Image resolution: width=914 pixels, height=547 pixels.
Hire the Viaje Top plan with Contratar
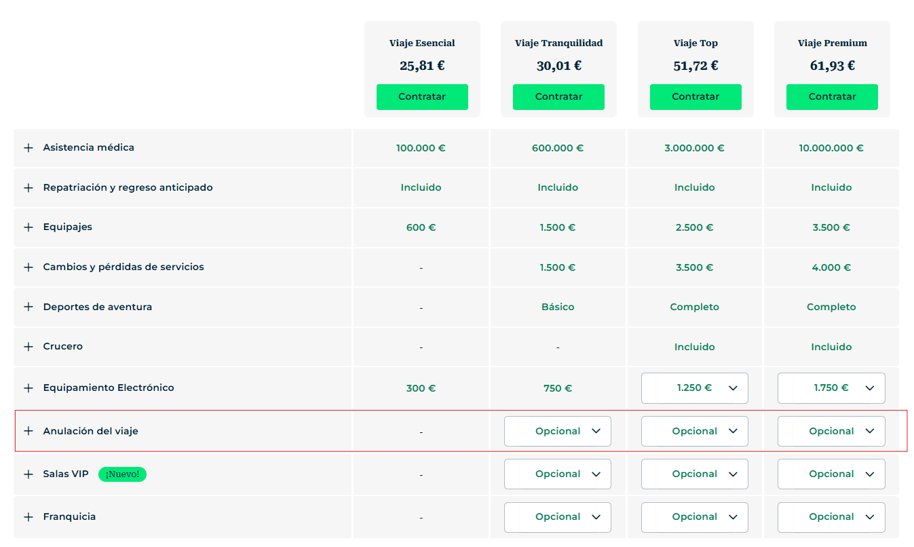point(696,97)
